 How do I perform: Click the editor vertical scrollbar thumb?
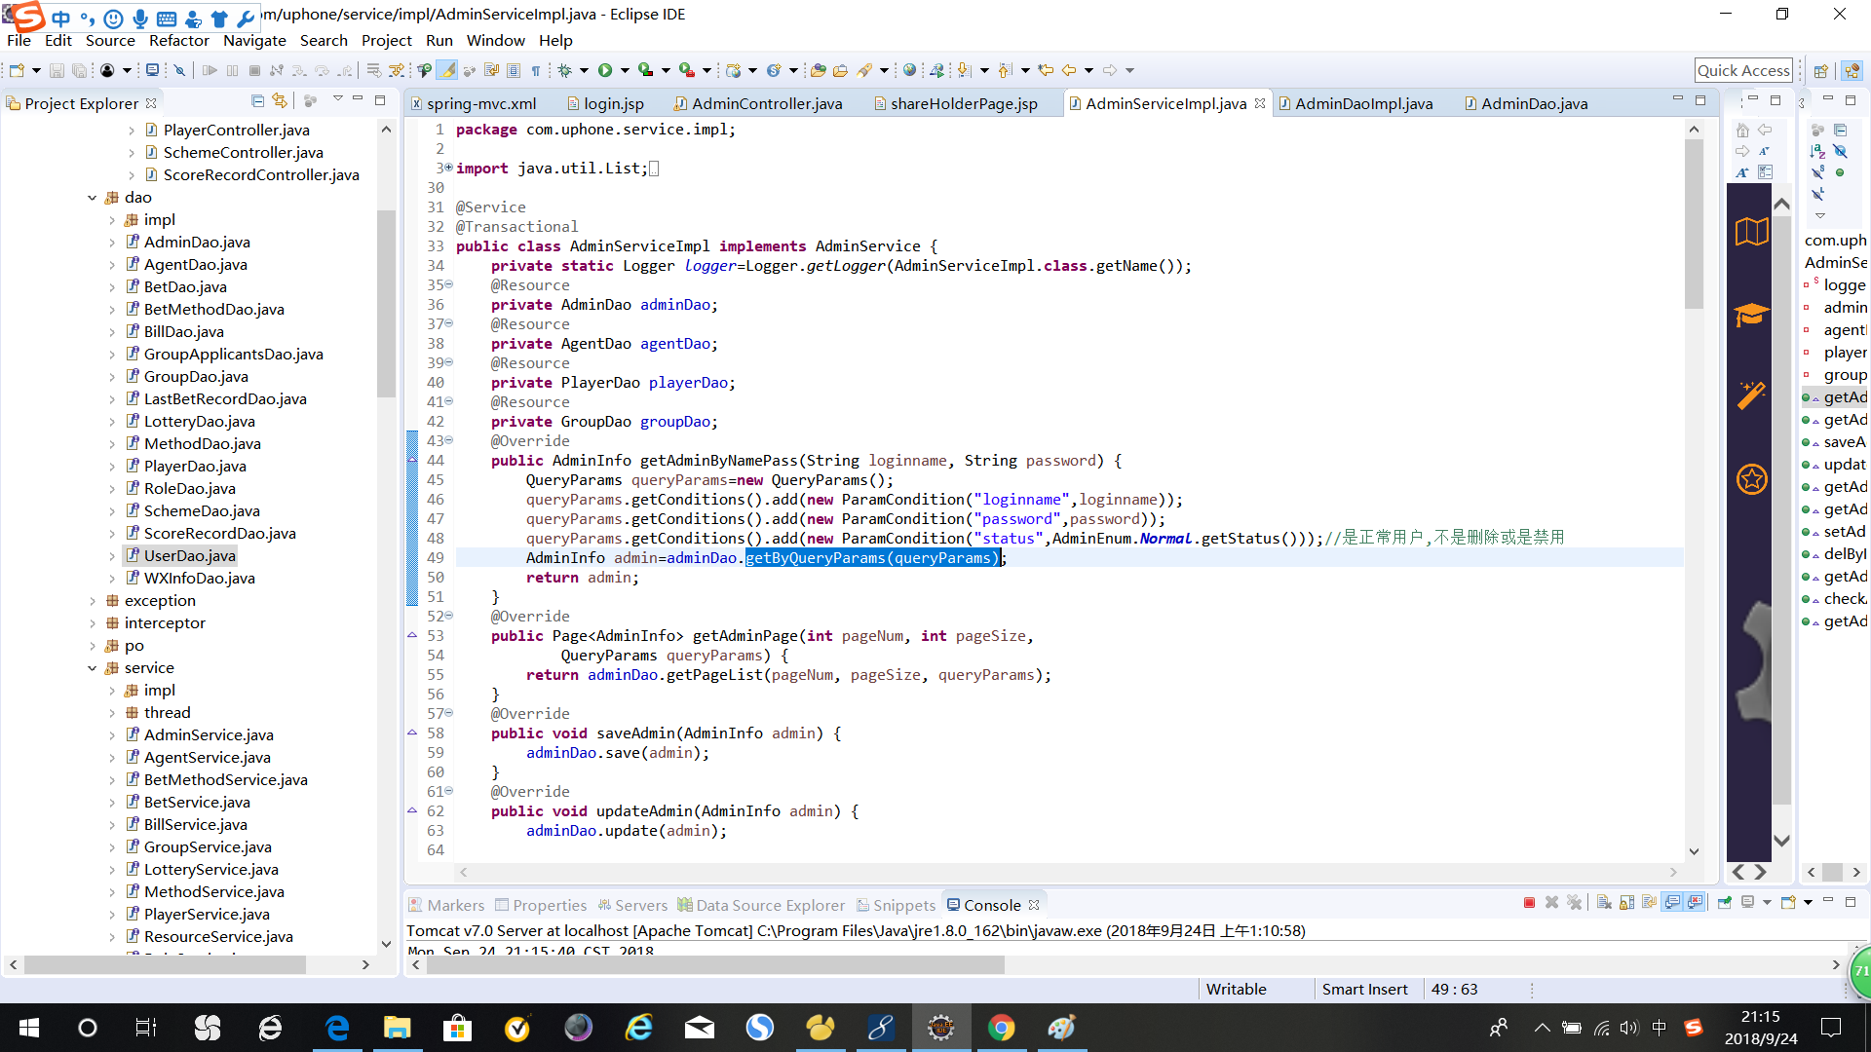pos(1694,224)
